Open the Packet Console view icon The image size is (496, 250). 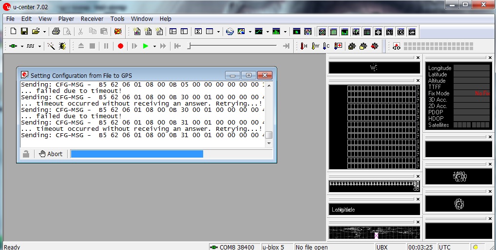[x=136, y=31]
